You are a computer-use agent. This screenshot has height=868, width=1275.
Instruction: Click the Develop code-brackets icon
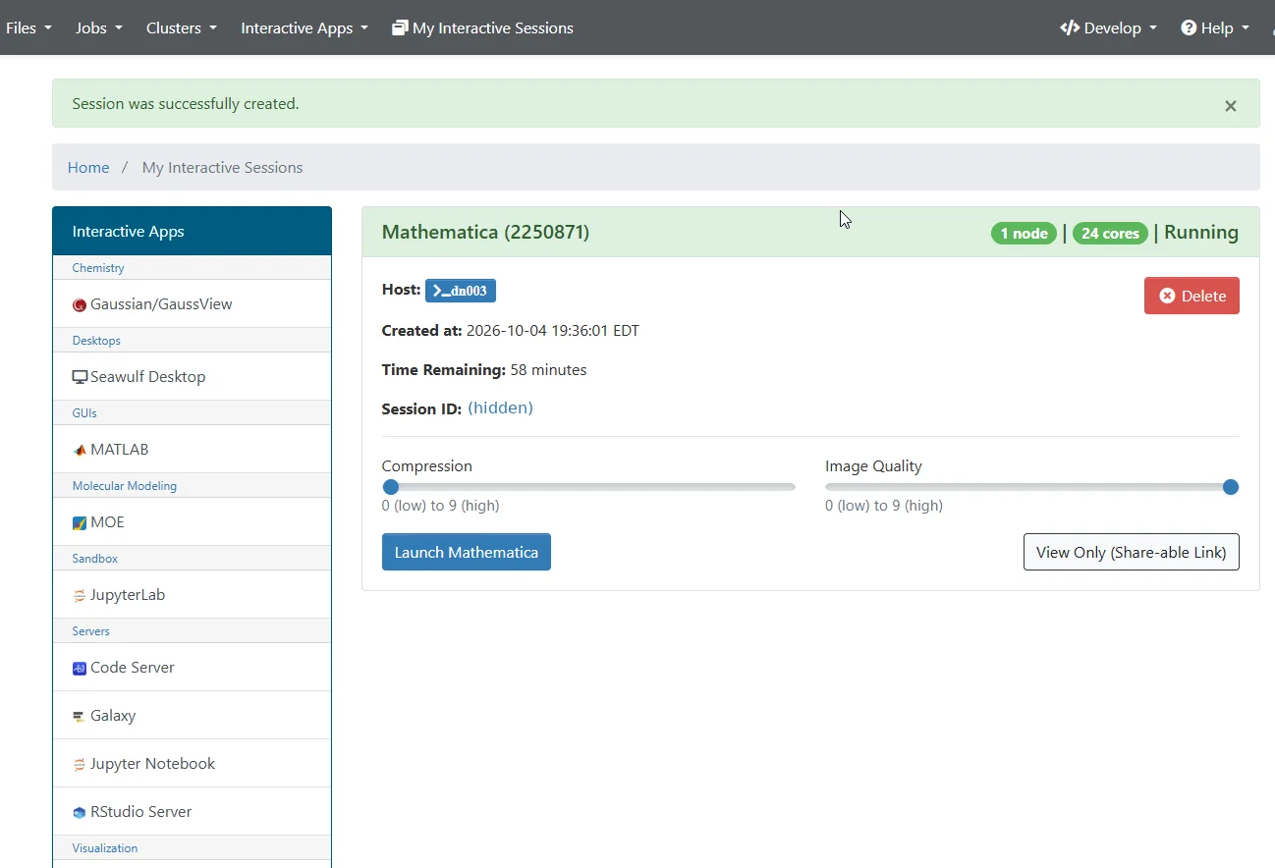click(x=1070, y=27)
